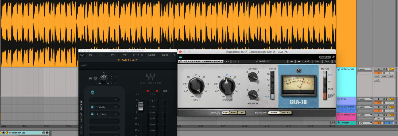
Task: Set ANALOG to 50Hz
Action: coord(226,113)
